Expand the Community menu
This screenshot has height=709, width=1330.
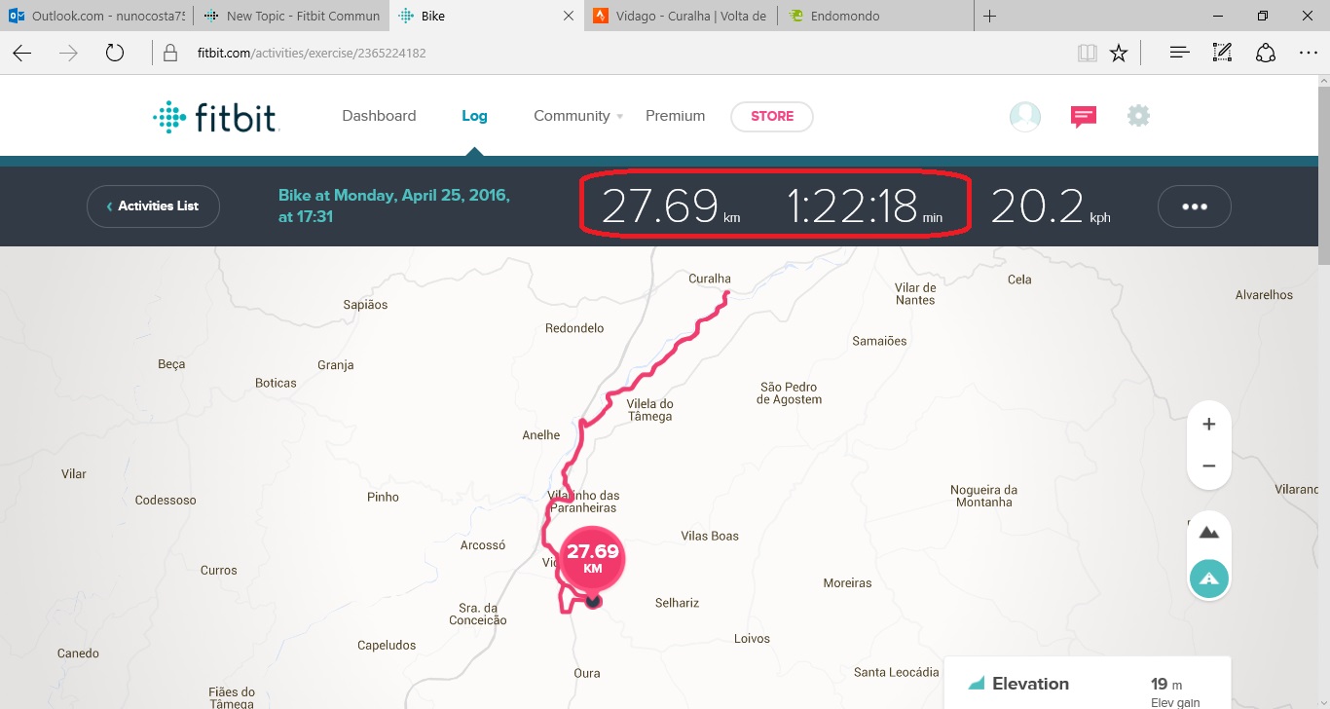578,116
